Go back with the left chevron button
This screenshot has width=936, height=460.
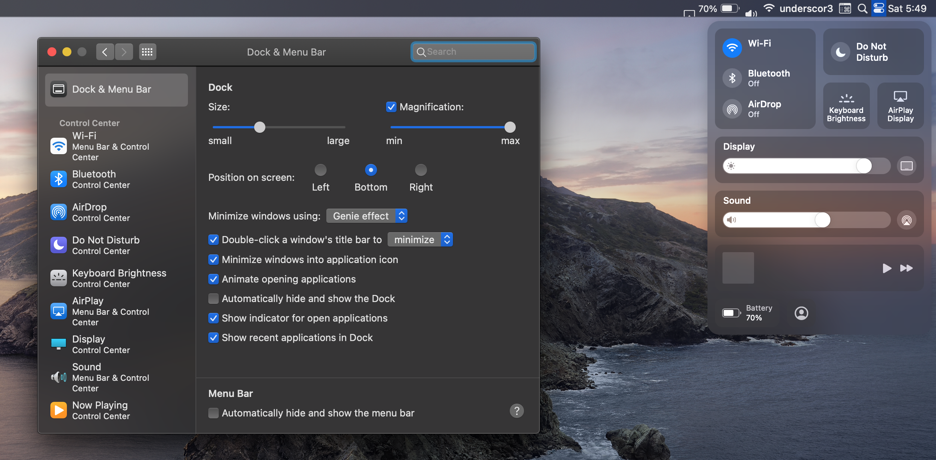coord(105,52)
